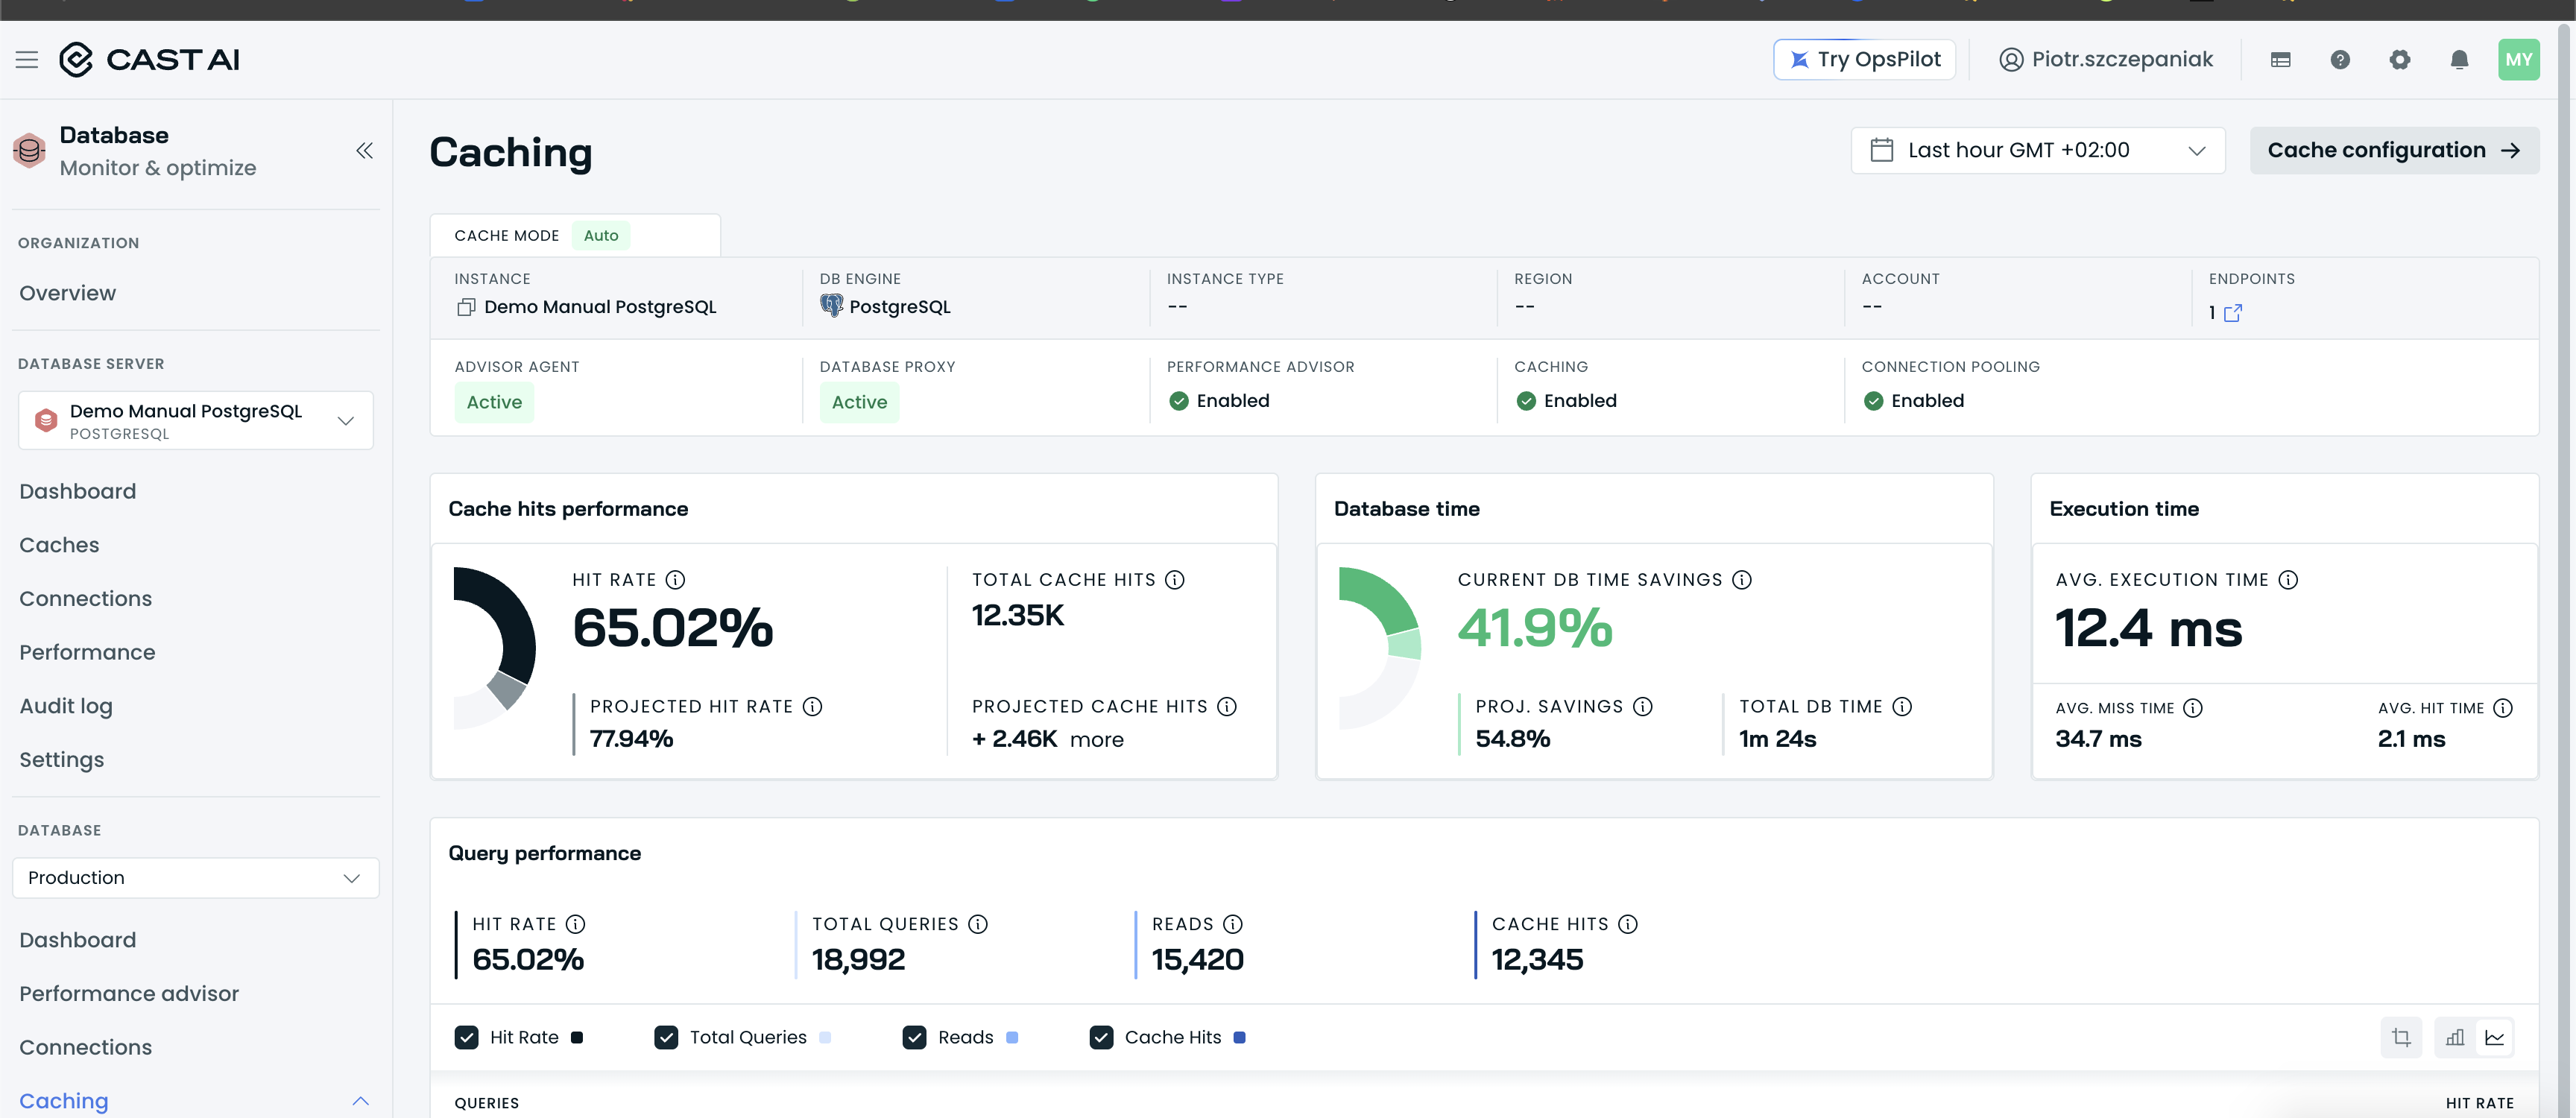
Task: Open the MY user avatar
Action: click(x=2518, y=60)
